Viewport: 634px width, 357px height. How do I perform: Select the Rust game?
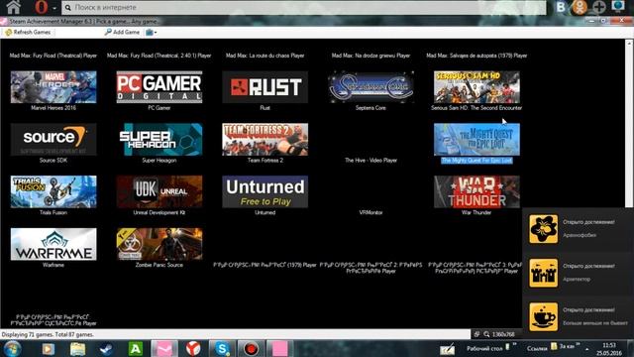[x=264, y=90]
